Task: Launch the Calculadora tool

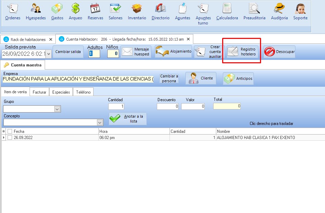Action: tap(227, 8)
